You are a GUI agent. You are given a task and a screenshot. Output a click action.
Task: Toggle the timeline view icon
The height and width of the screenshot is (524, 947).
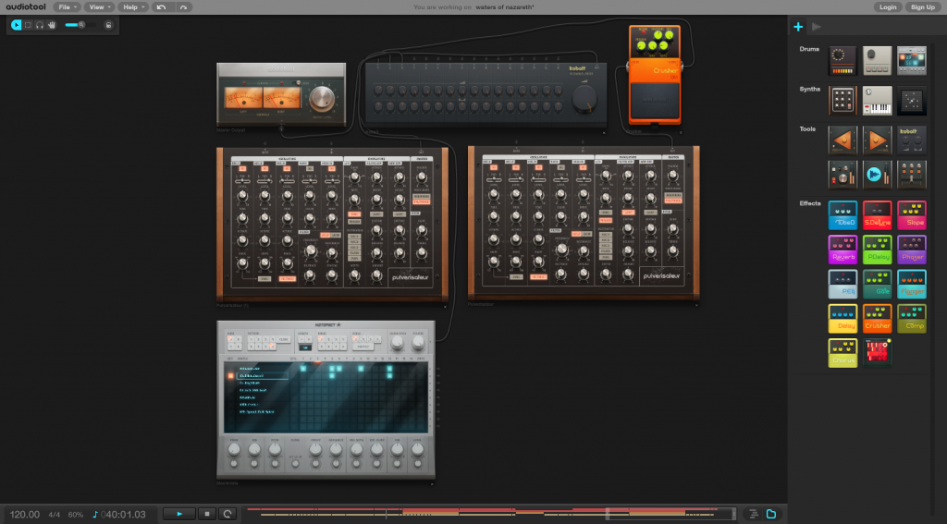[x=753, y=514]
